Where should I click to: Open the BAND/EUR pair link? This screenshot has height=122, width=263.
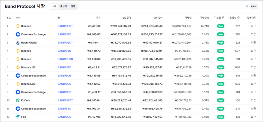[64, 75]
